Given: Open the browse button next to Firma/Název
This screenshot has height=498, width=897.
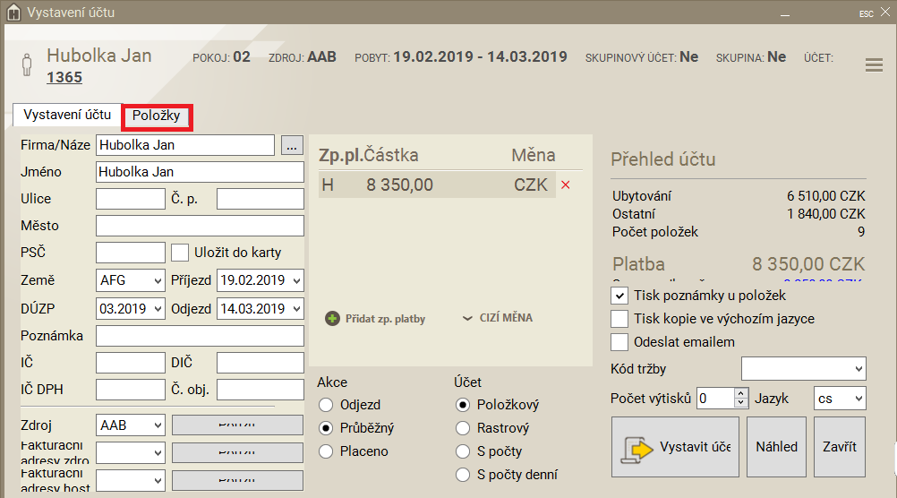Looking at the screenshot, I should click(x=292, y=144).
